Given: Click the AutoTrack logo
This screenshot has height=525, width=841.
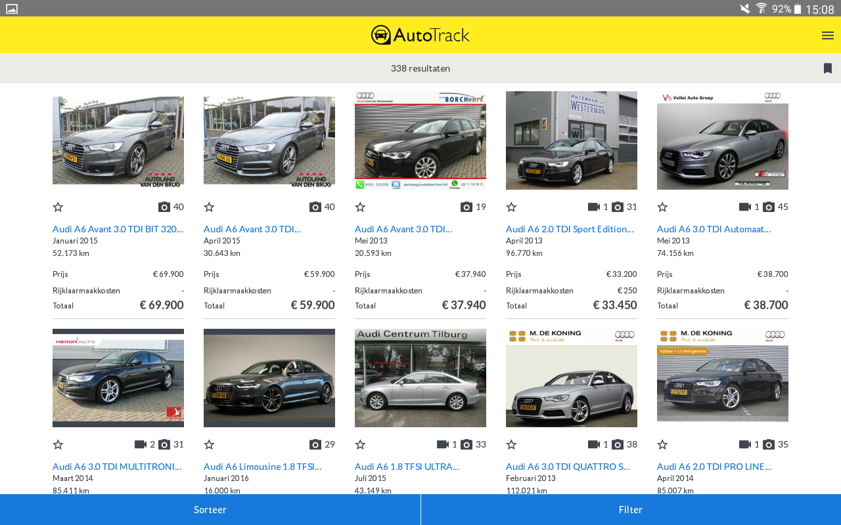Looking at the screenshot, I should pyautogui.click(x=420, y=35).
